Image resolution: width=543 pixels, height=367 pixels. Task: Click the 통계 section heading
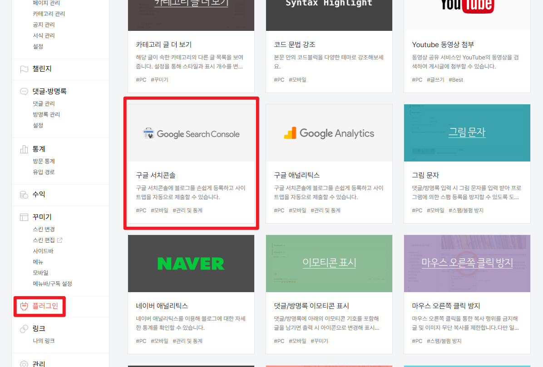tap(39, 149)
